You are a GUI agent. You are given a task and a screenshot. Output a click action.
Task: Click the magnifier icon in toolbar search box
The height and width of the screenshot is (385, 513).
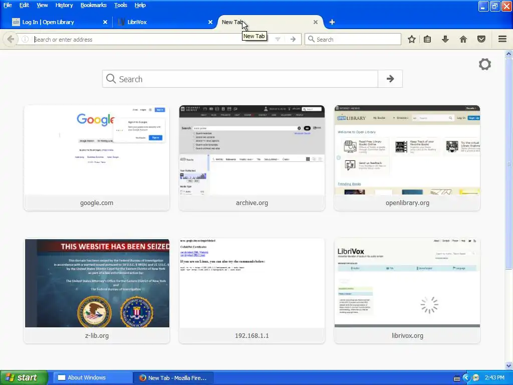tap(311, 39)
